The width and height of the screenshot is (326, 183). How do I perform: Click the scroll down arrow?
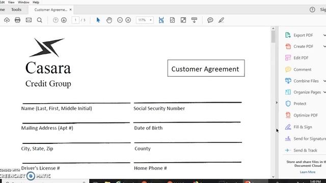coord(273,177)
